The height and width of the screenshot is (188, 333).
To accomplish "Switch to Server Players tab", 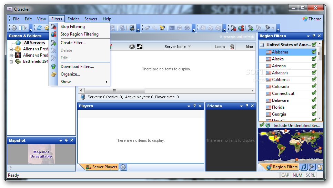I will point(101,167).
